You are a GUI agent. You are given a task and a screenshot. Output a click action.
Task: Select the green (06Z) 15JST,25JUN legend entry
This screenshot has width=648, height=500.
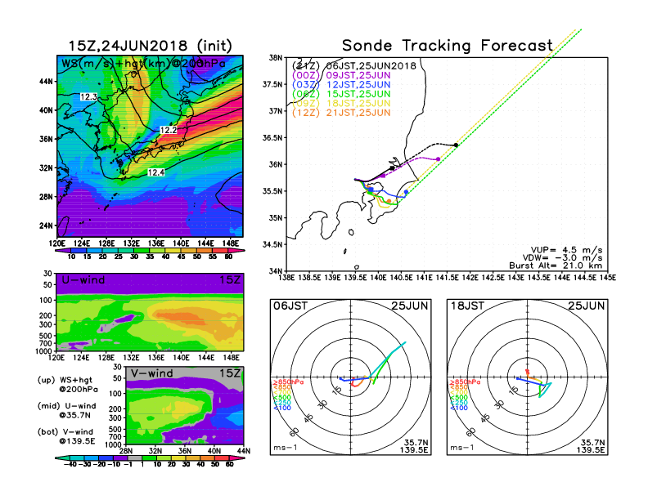click(341, 94)
